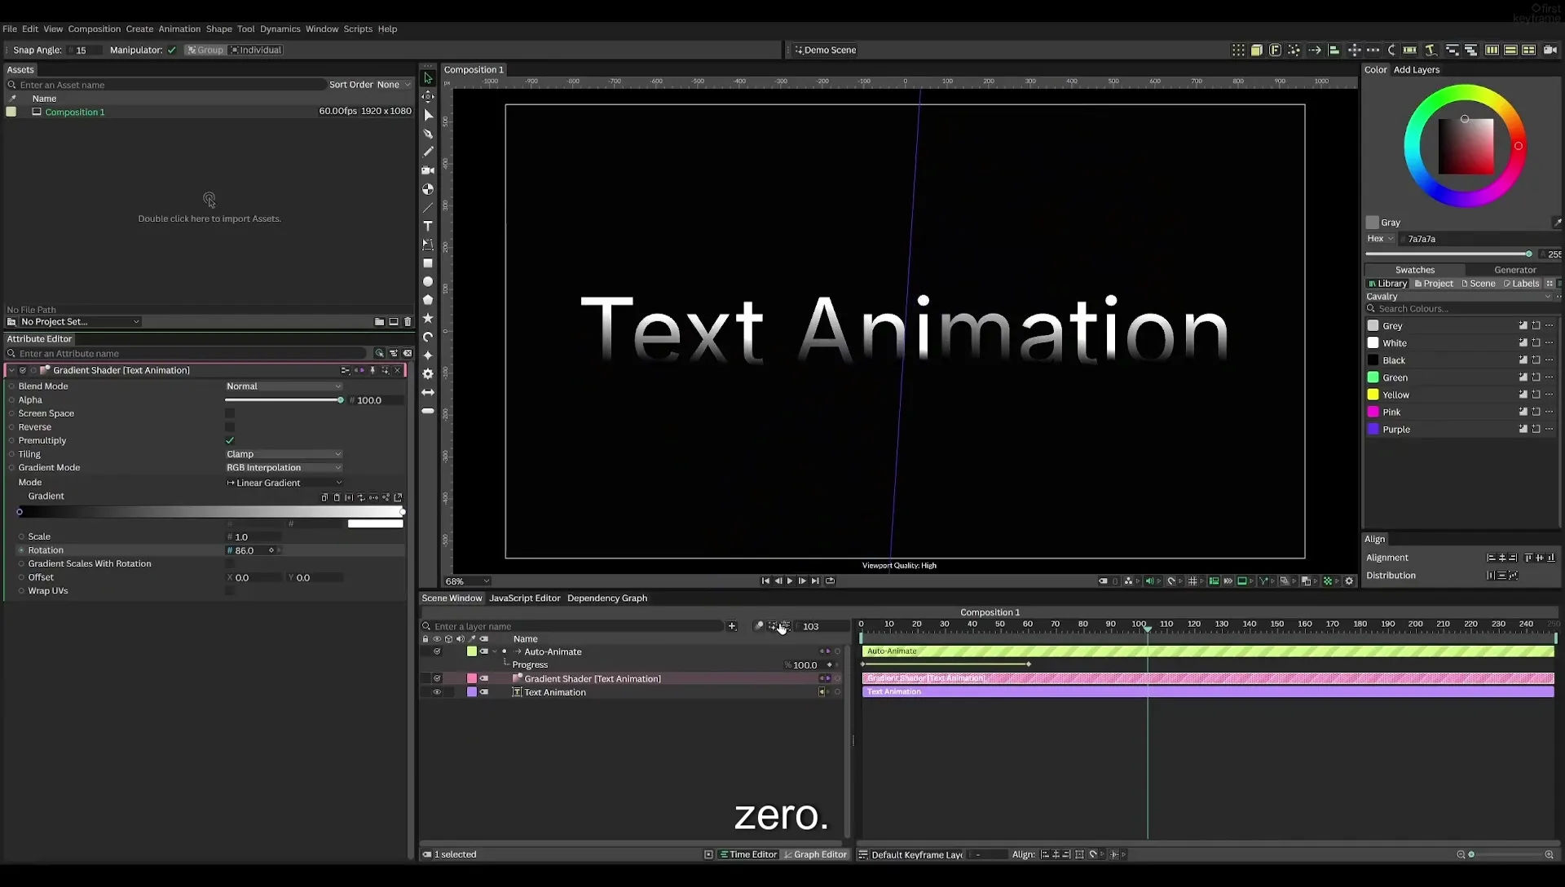This screenshot has width=1565, height=887.
Task: Enable the Reverse checkbox
Action: (230, 427)
